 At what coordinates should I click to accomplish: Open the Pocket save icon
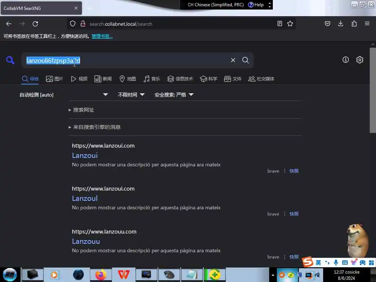point(327,23)
